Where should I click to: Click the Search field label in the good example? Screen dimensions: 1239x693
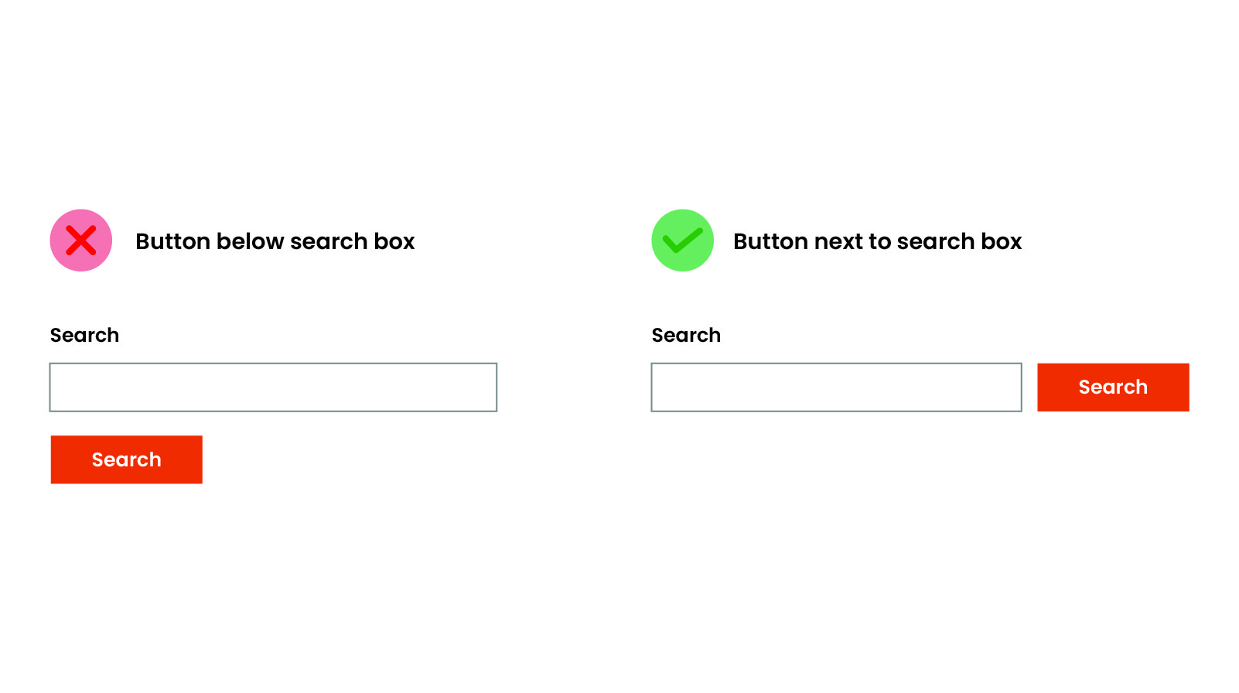pyautogui.click(x=686, y=335)
